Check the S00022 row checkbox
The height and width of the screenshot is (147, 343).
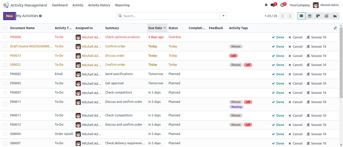tap(5, 65)
